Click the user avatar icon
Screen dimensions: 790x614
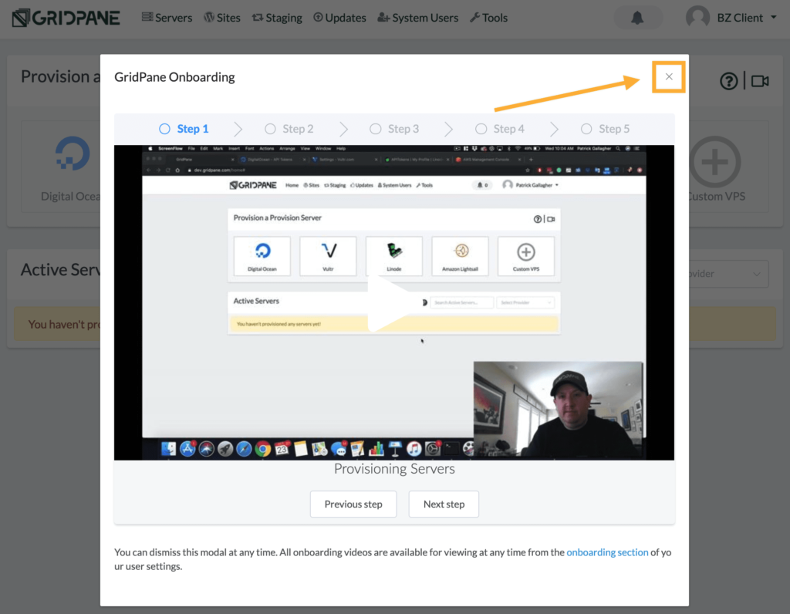click(x=697, y=18)
